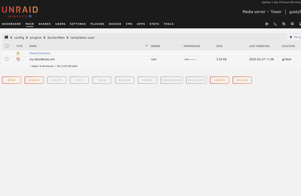
Task: Click the my-OpenBooks.xml file type icon
Action: (18, 59)
